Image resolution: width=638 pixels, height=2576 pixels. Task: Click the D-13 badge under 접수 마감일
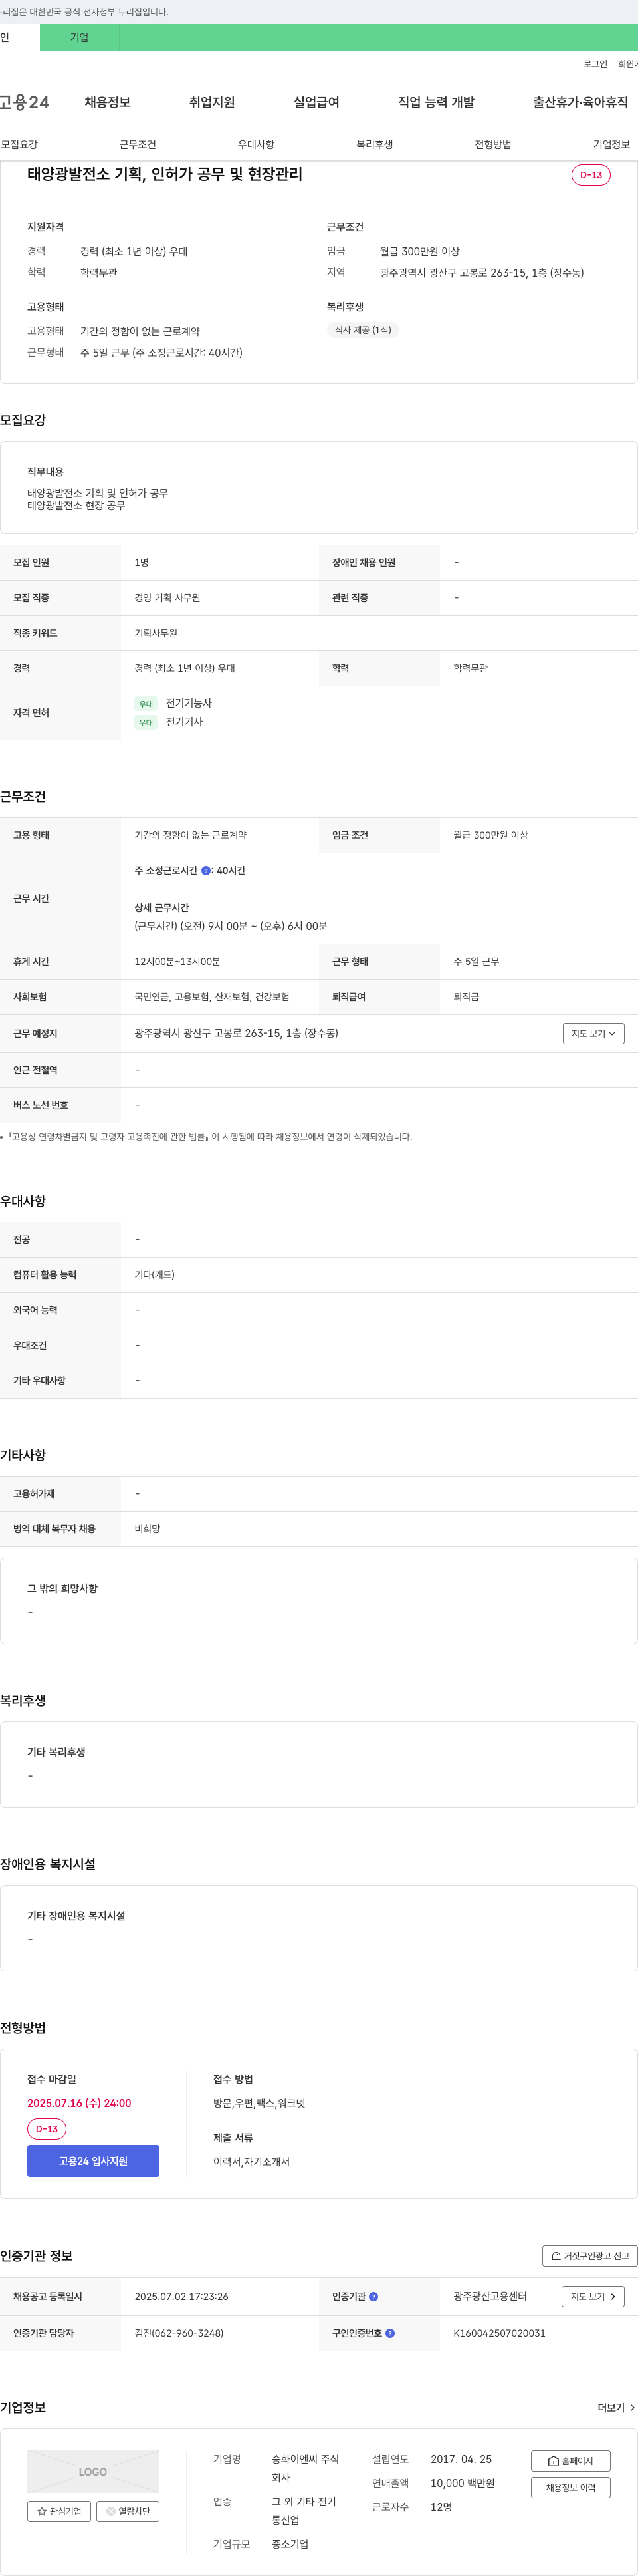(47, 2129)
